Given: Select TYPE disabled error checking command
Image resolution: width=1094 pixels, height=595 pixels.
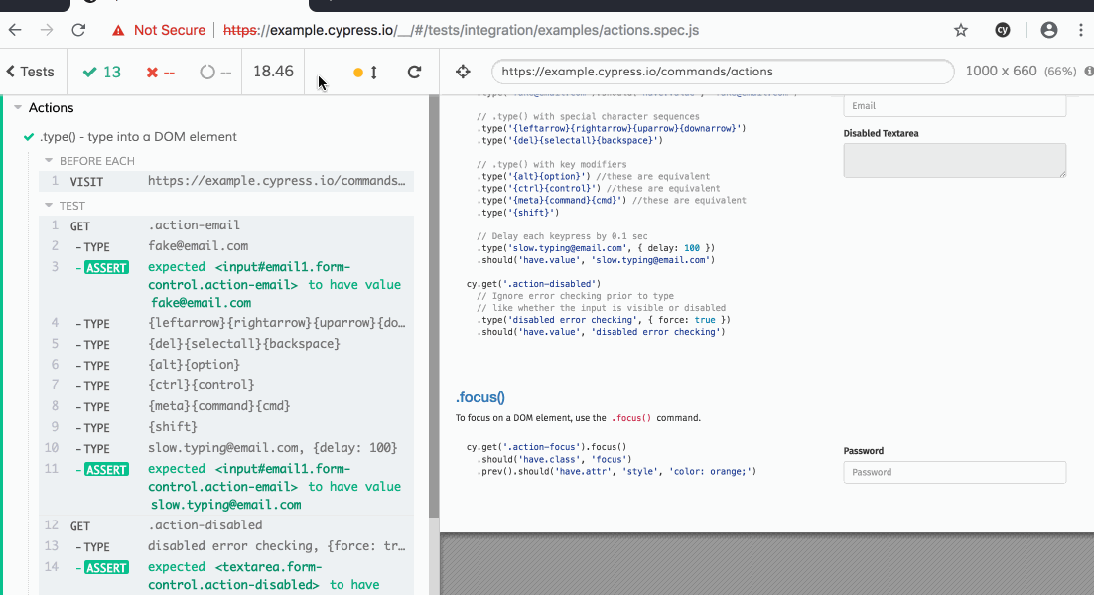Looking at the screenshot, I should pyautogui.click(x=226, y=546).
